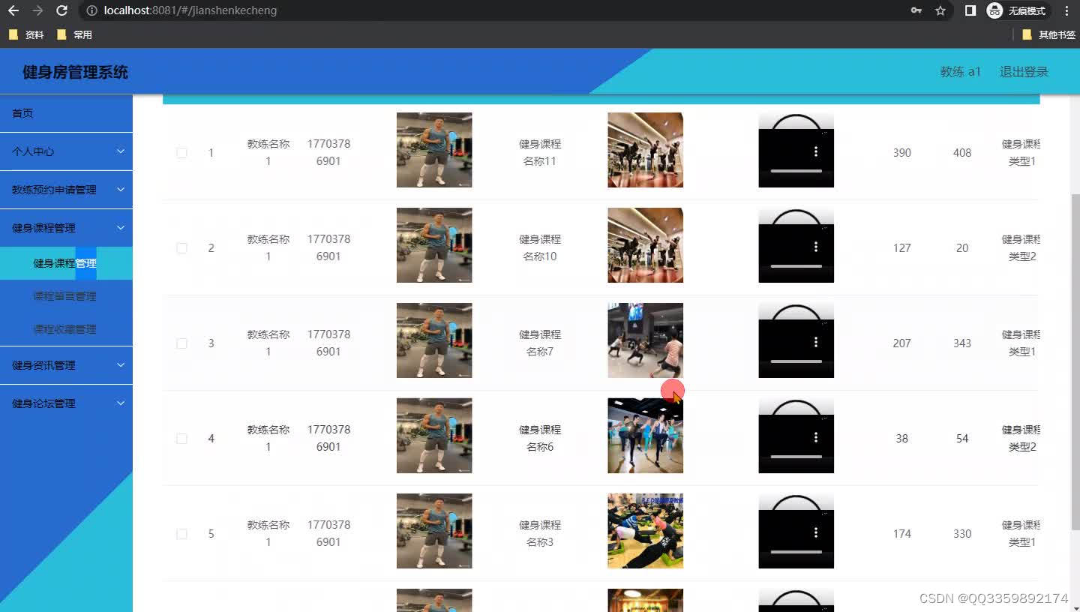The height and width of the screenshot is (612, 1080).
Task: Select checkbox for row 5
Action: (181, 533)
